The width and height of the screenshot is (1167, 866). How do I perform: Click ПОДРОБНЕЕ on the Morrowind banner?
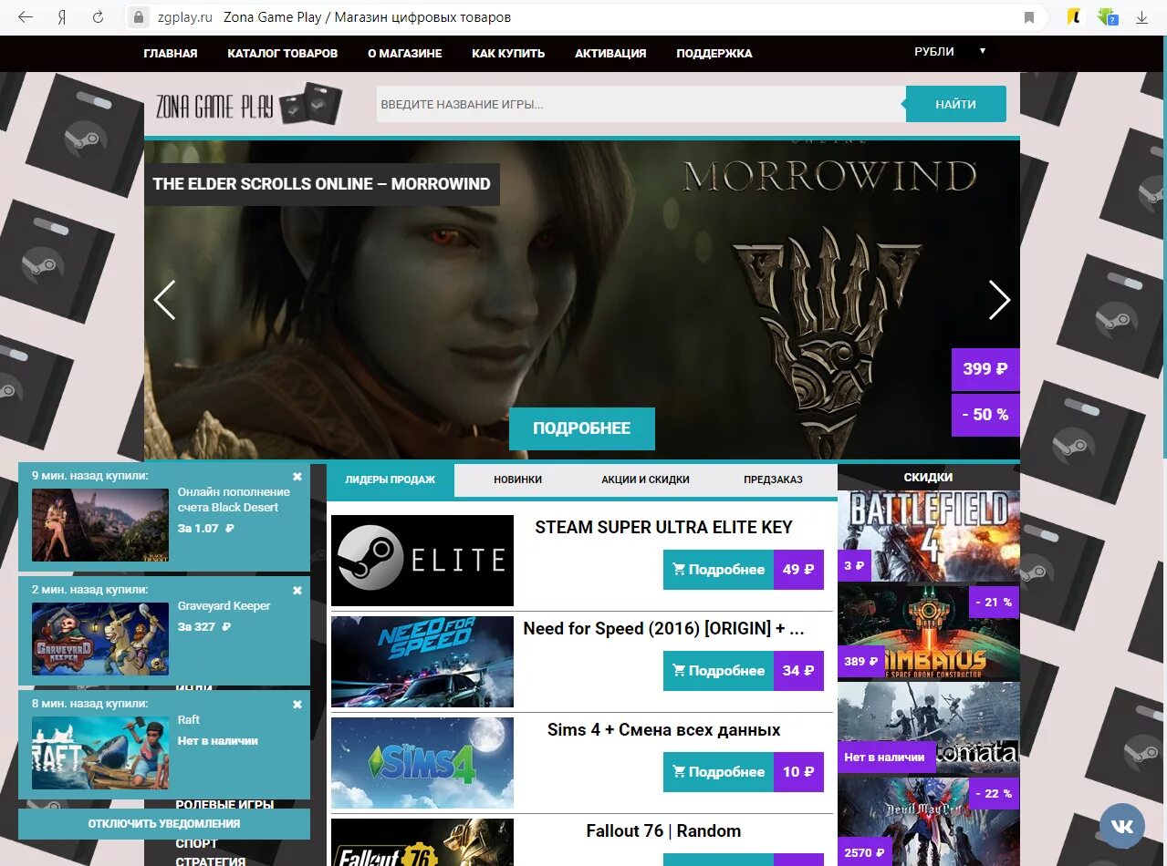tap(582, 428)
